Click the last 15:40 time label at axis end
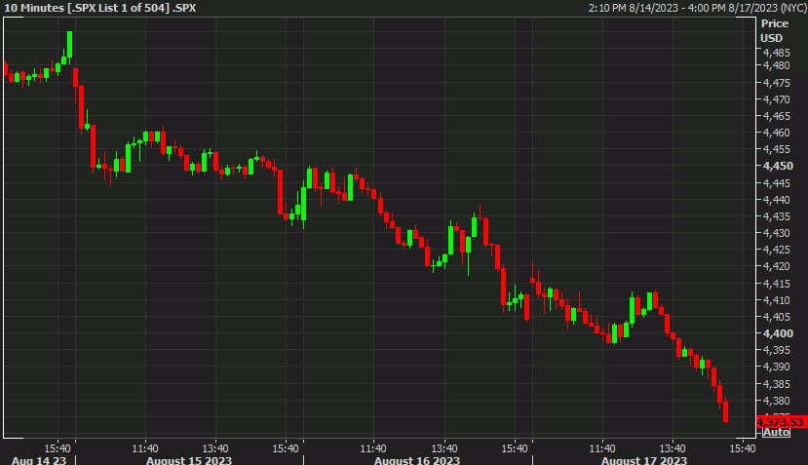 click(744, 447)
